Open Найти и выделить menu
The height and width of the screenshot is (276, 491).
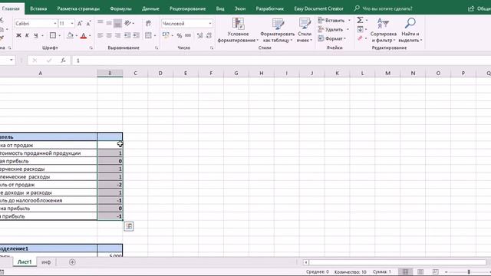click(x=410, y=30)
